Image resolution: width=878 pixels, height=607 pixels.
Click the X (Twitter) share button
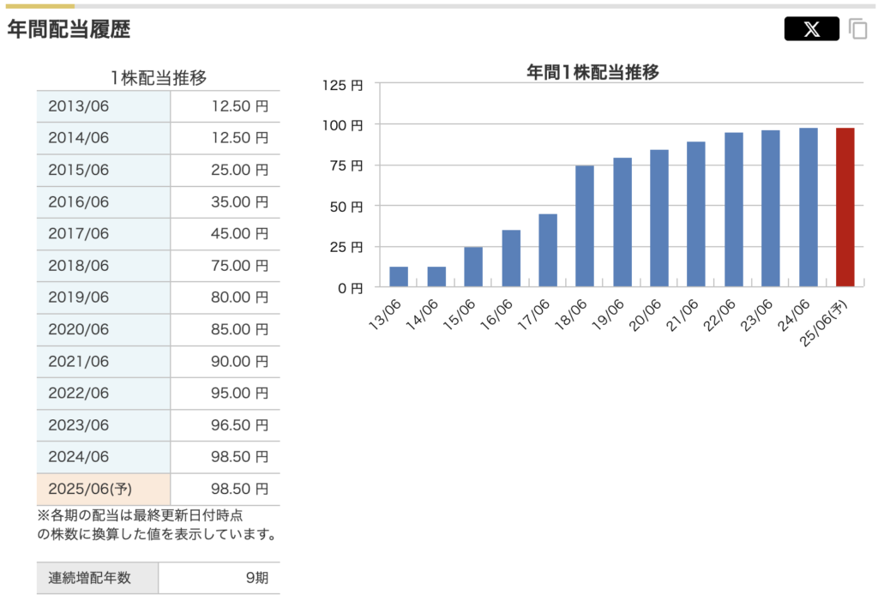pos(811,29)
